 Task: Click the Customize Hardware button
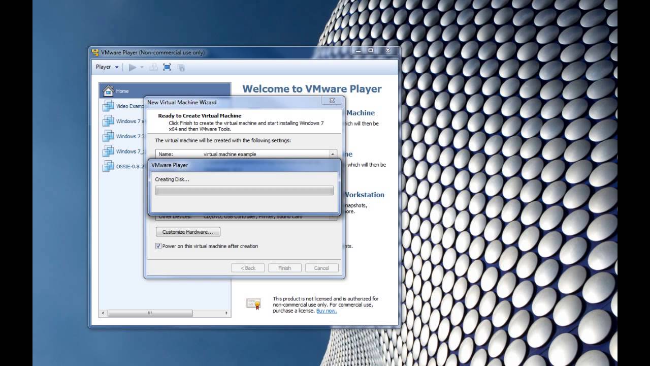[x=188, y=232]
